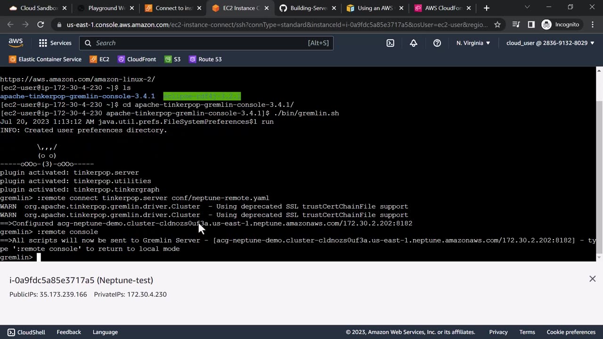Viewport: 603px width, 339px height.
Task: Click the '==>Configured acg-neptune-demo' output line
Action: pyautogui.click(x=206, y=223)
